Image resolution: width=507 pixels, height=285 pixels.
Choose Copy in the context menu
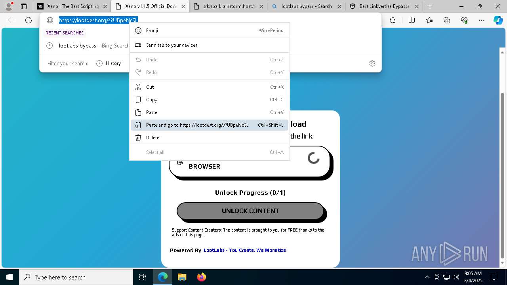pos(210,100)
